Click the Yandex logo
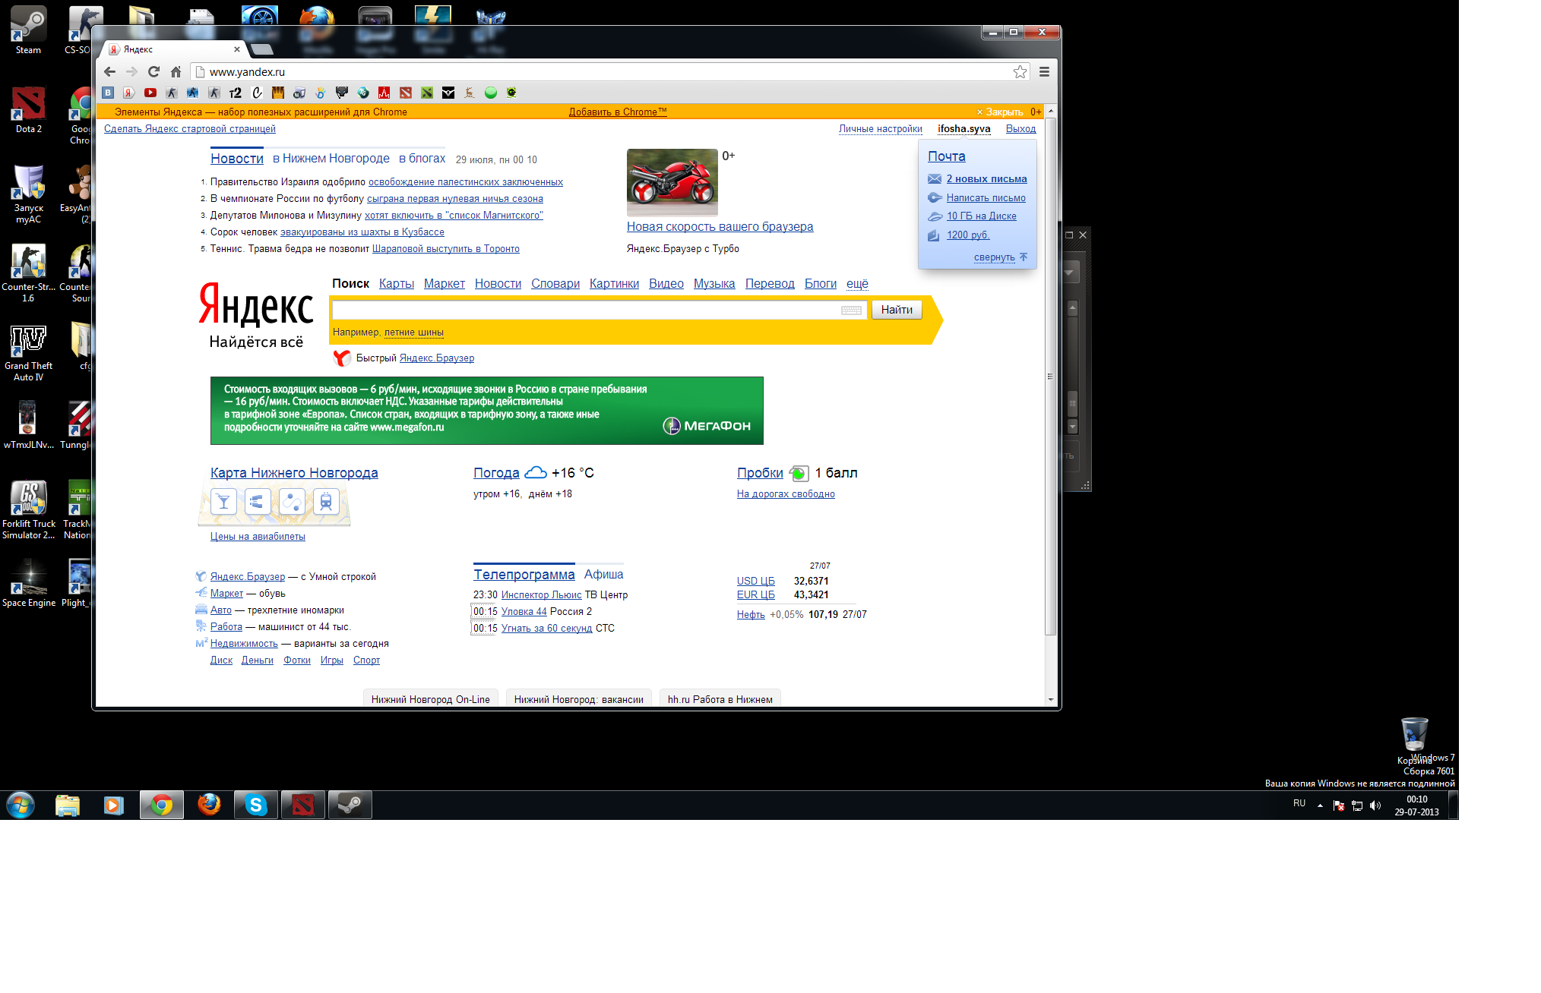 (x=256, y=305)
